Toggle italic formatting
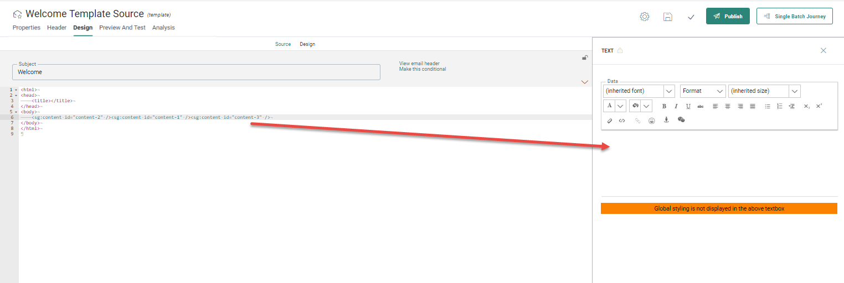The image size is (844, 283). 676,106
